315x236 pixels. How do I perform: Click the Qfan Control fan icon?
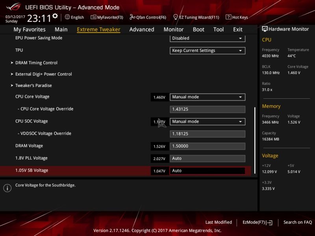[x=132, y=17]
